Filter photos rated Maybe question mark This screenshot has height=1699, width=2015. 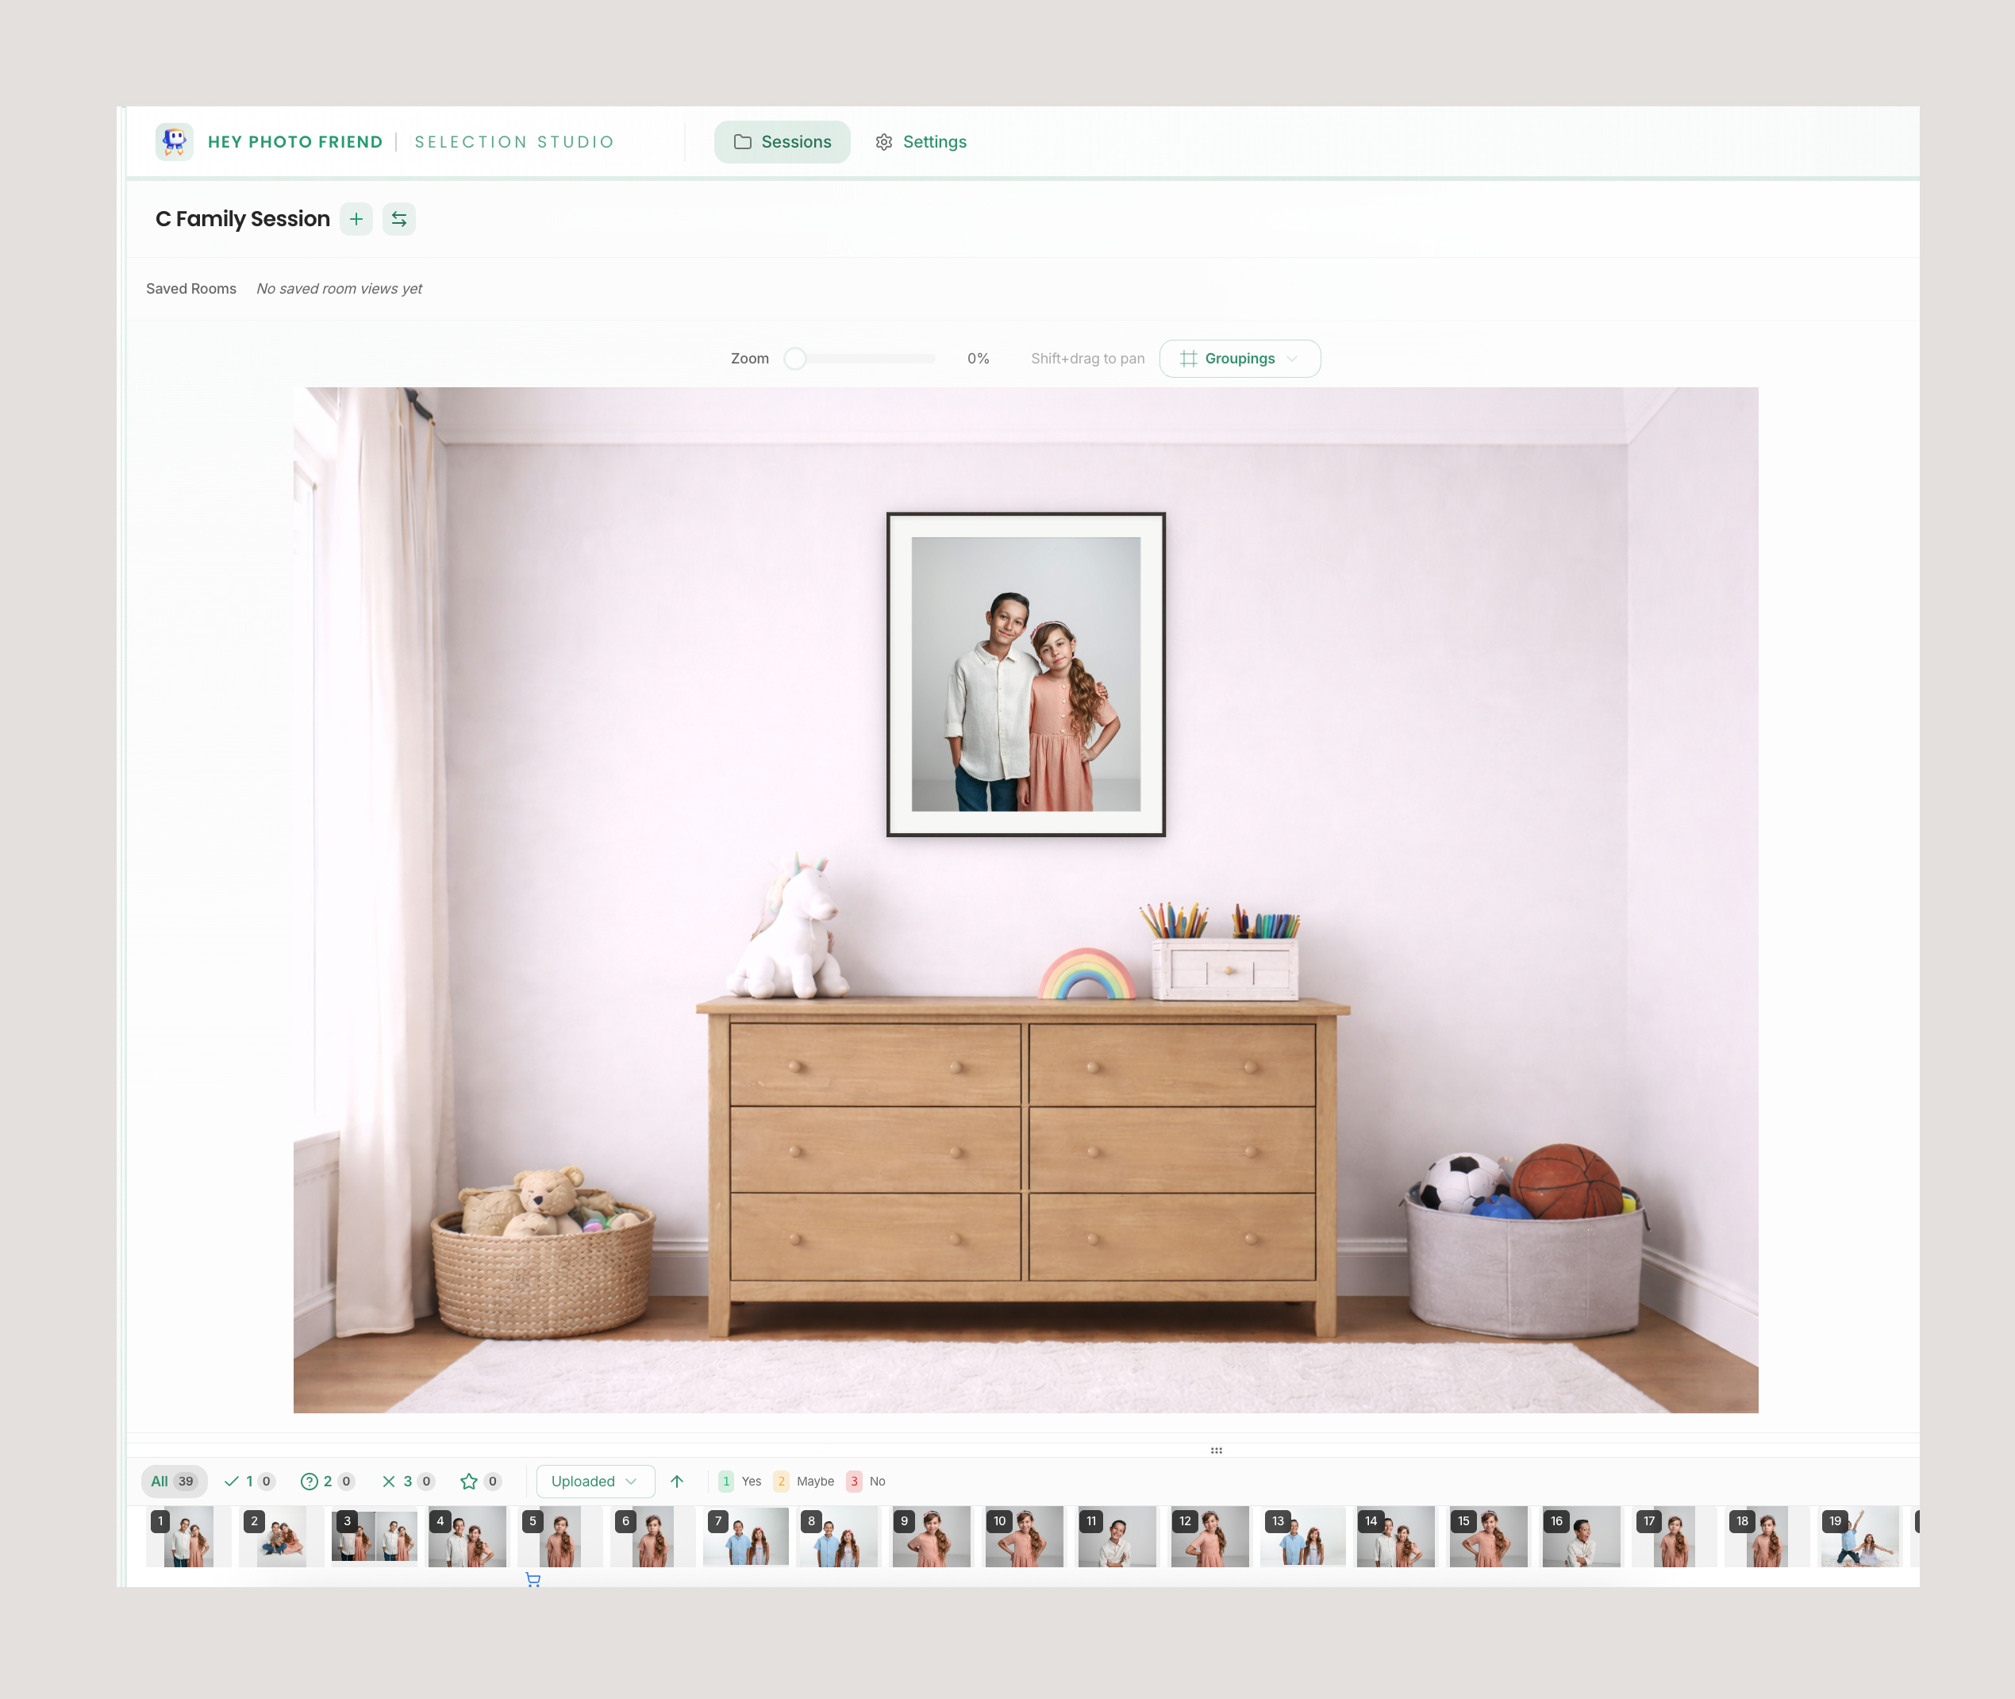[326, 1482]
